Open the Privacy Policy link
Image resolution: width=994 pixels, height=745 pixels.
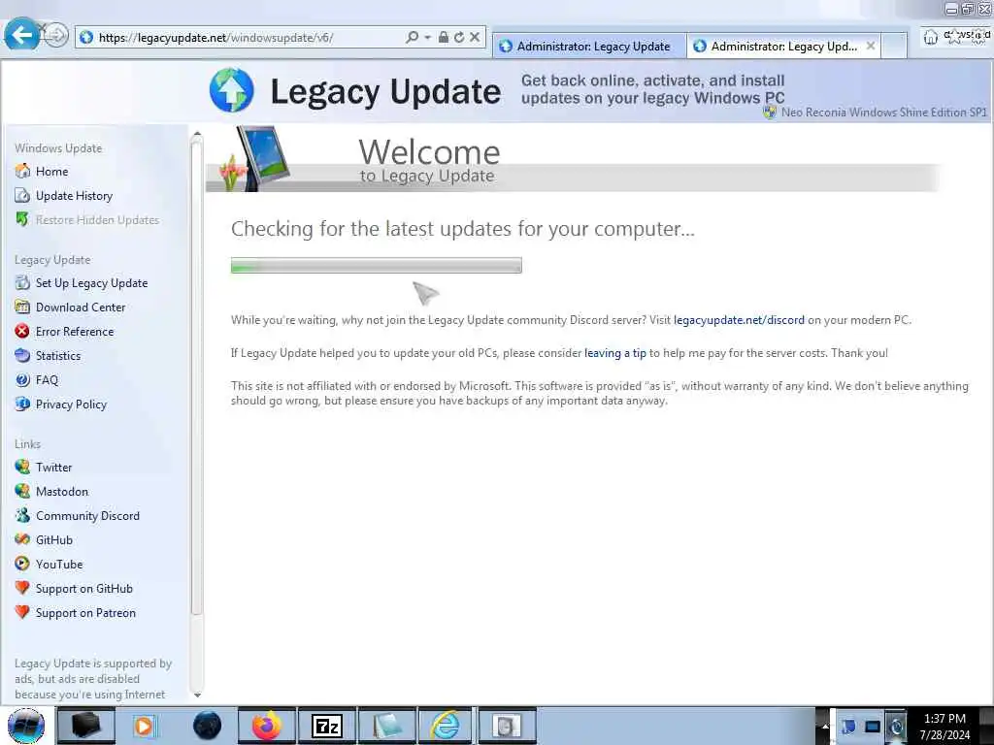(71, 405)
